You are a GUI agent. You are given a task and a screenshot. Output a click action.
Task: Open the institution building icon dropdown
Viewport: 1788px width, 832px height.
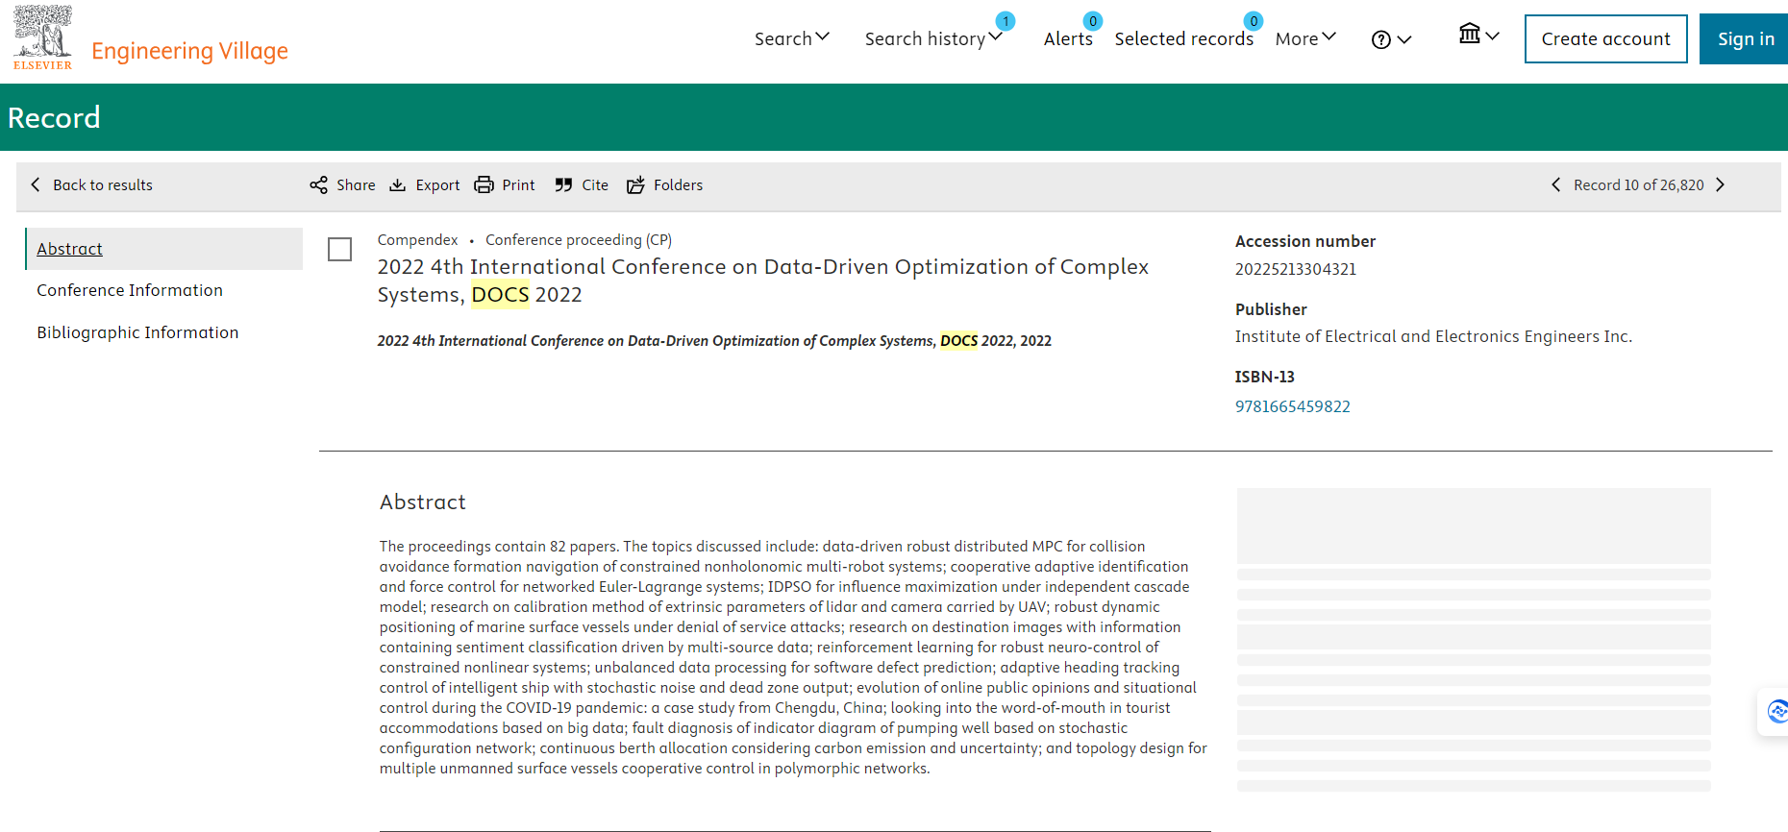click(1478, 36)
